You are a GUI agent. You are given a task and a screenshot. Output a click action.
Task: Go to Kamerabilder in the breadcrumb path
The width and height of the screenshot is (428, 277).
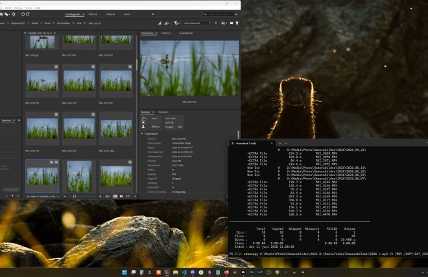point(64,23)
